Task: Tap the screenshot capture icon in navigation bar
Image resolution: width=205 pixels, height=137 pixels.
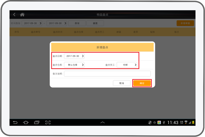Action: pyautogui.click(x=48, y=122)
